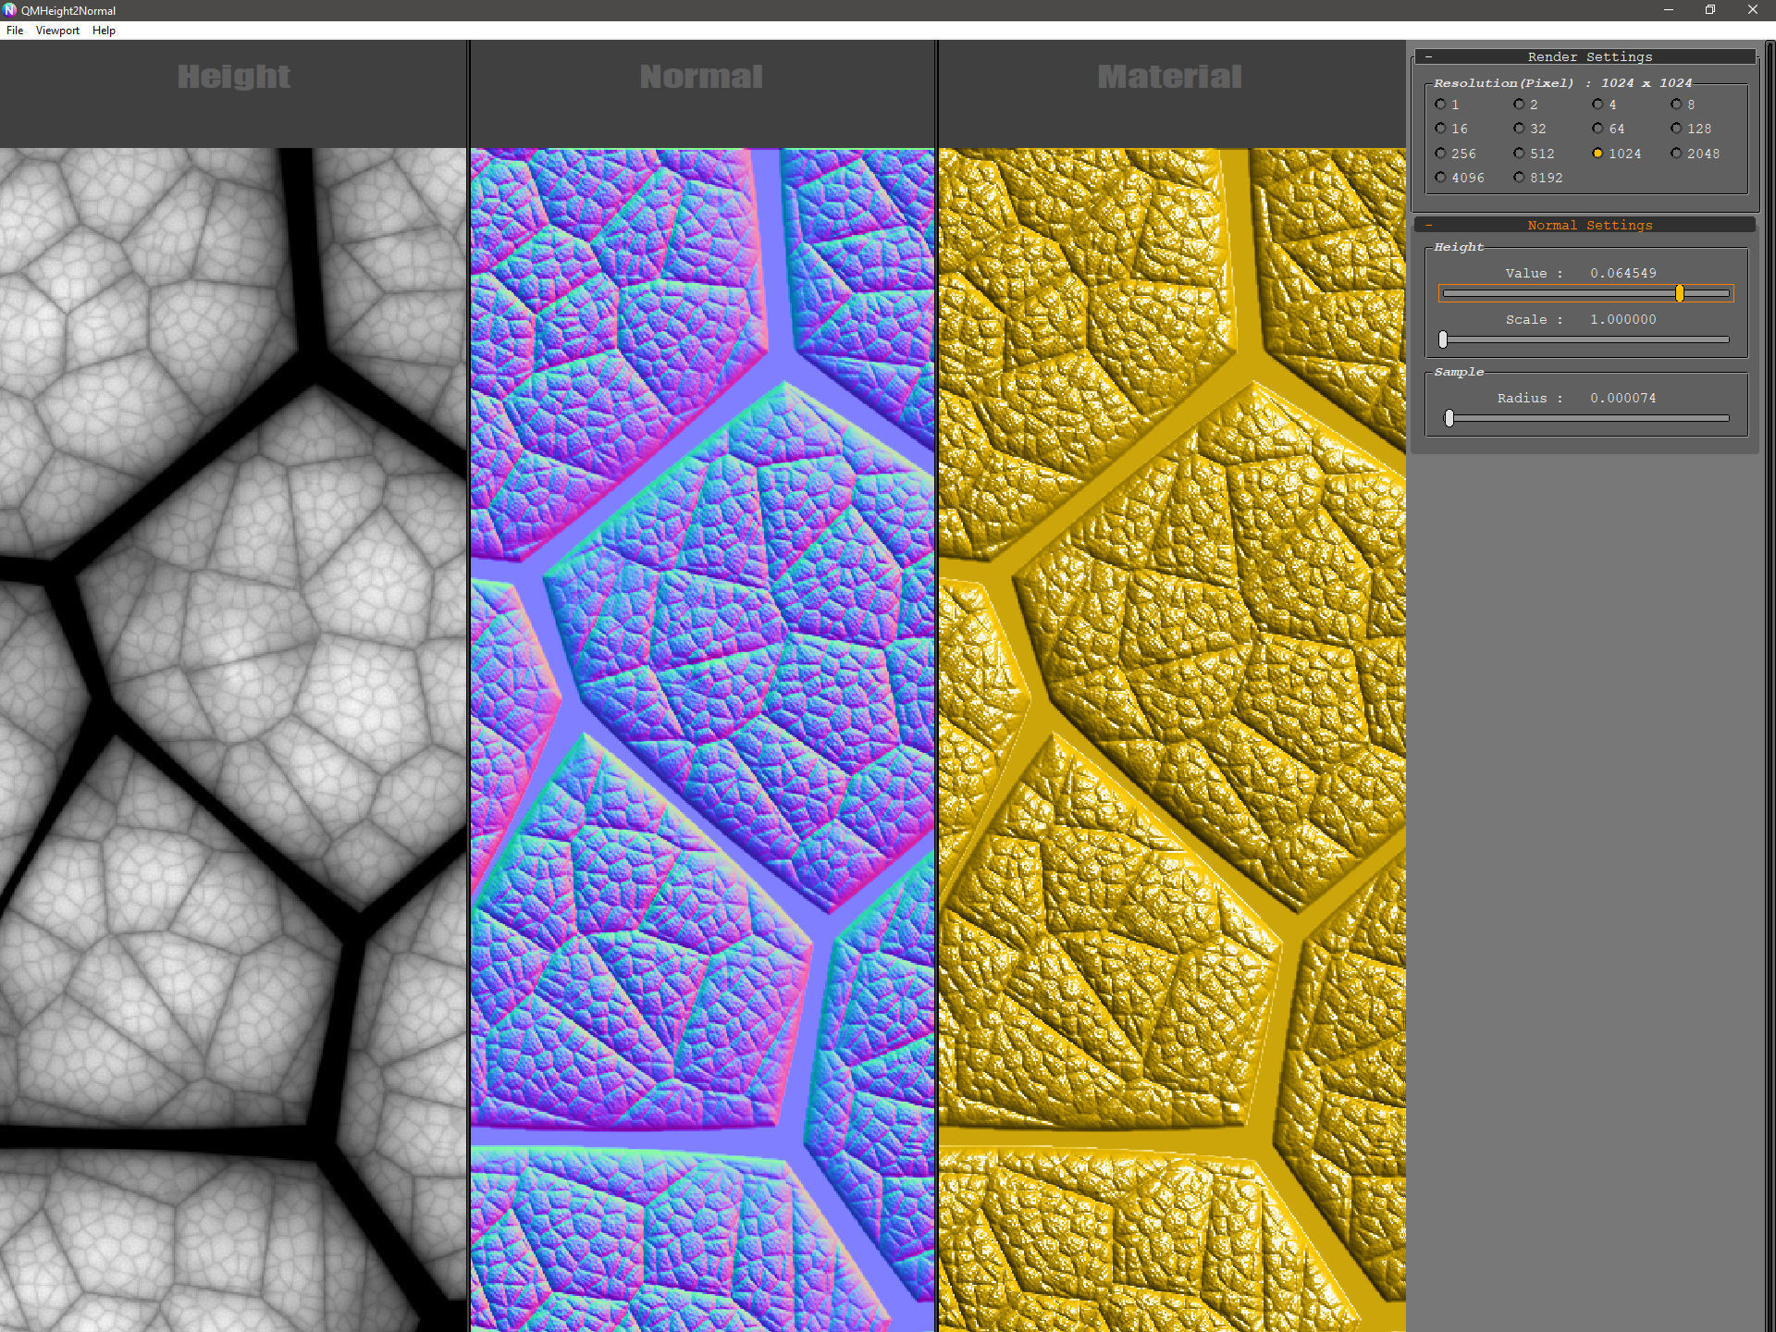
Task: Pick the 64 resolution option
Action: 1597,129
